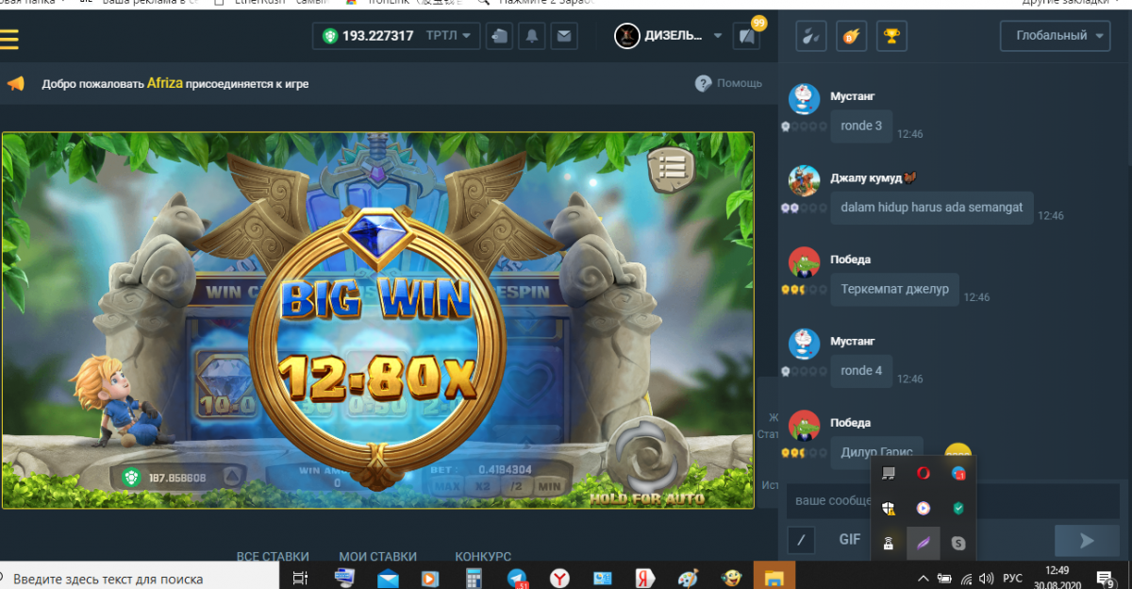Click the GIF button in chat

tap(850, 540)
